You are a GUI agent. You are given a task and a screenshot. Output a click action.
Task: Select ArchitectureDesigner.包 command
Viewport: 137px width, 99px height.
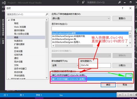[x=64, y=39]
